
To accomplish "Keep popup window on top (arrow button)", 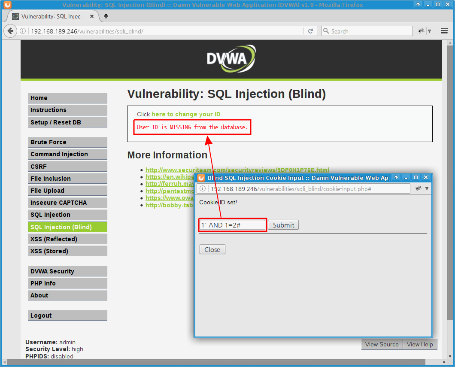I will click(x=396, y=177).
